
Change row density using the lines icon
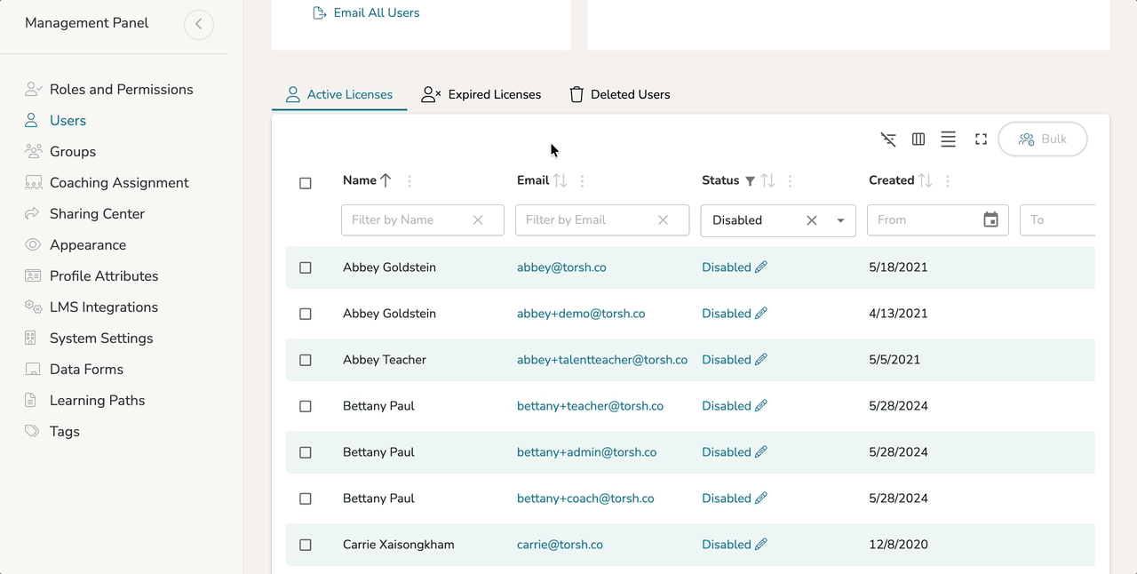(x=948, y=140)
